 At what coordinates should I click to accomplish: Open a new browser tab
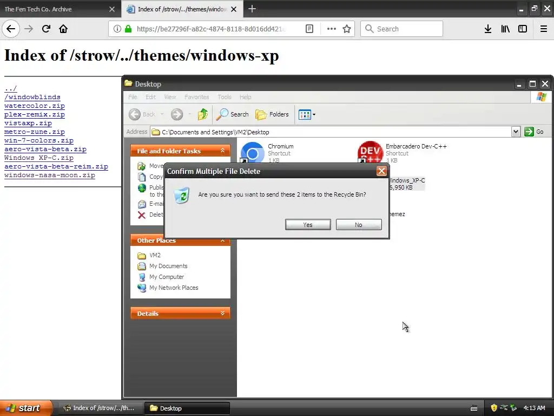(x=252, y=9)
